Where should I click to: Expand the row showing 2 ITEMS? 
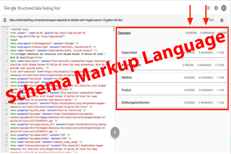[x=172, y=65]
